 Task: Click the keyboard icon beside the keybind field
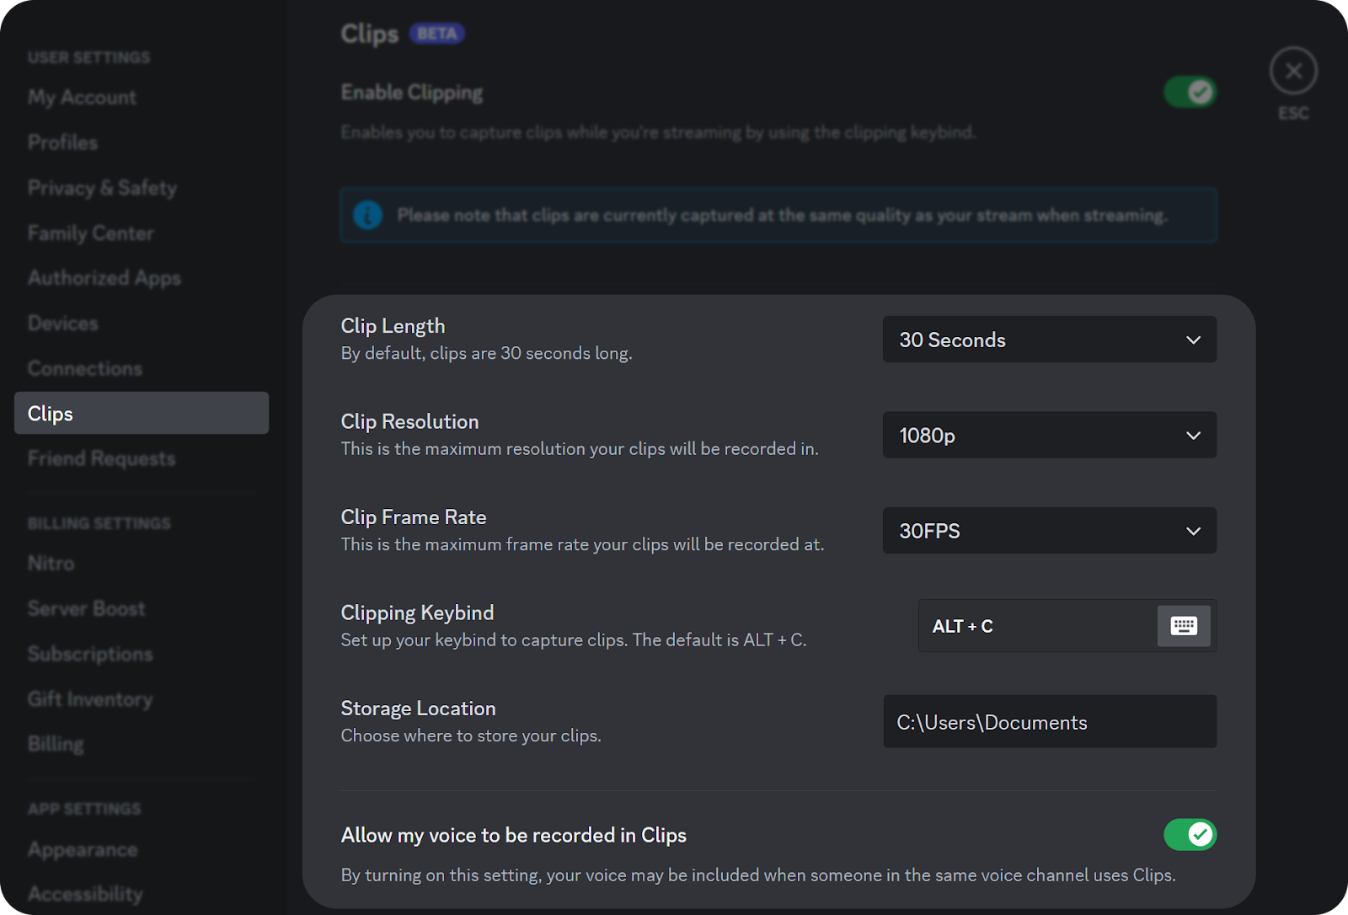click(x=1183, y=626)
